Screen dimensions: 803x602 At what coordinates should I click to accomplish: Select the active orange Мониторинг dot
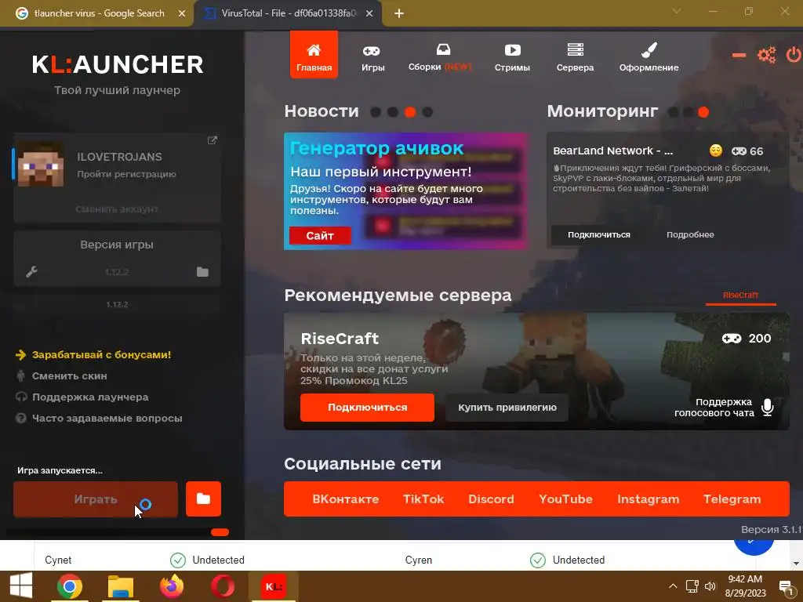click(x=703, y=111)
